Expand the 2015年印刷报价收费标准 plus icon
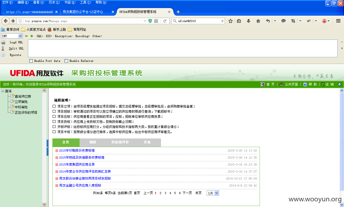 [57, 151]
